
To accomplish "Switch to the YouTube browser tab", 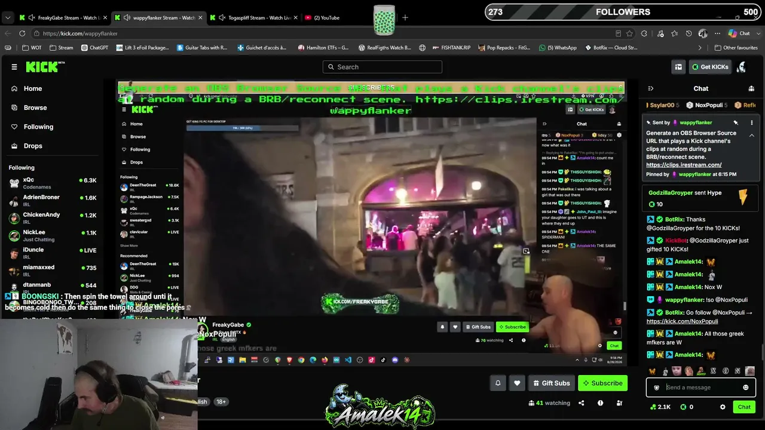I will [326, 18].
